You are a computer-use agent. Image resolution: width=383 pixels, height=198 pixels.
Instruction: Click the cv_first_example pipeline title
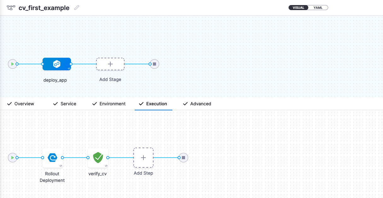tap(44, 8)
